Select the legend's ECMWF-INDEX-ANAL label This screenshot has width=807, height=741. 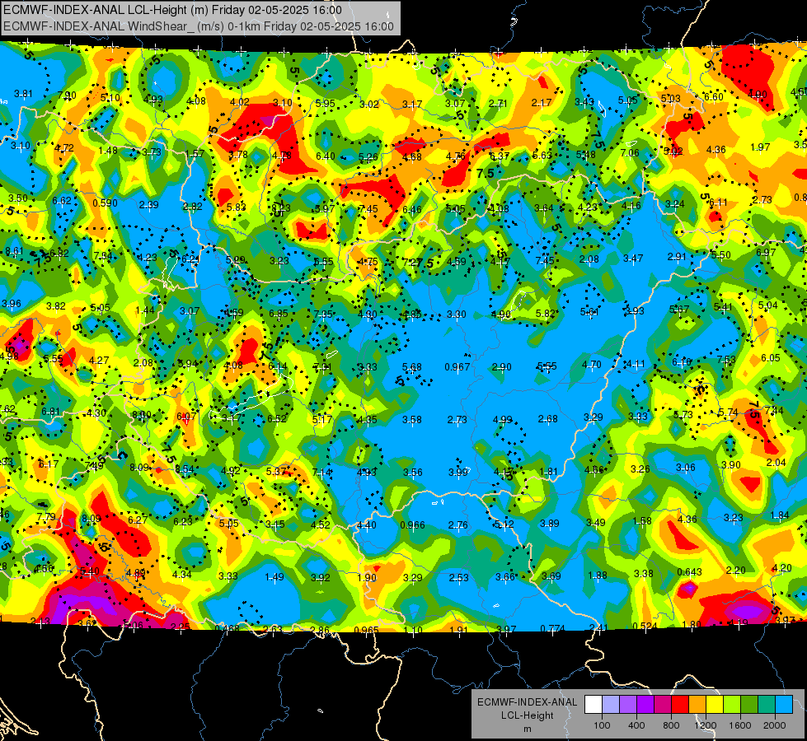(527, 702)
